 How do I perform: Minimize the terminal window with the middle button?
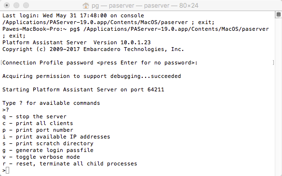[16, 5]
